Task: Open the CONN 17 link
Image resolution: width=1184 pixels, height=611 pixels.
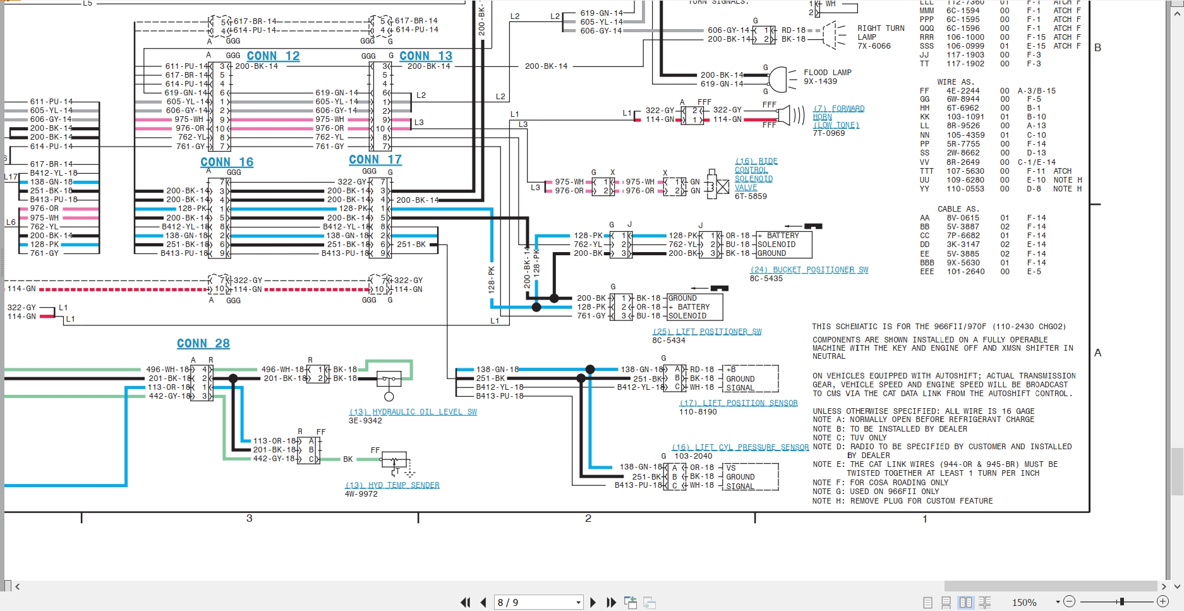Action: tap(375, 160)
